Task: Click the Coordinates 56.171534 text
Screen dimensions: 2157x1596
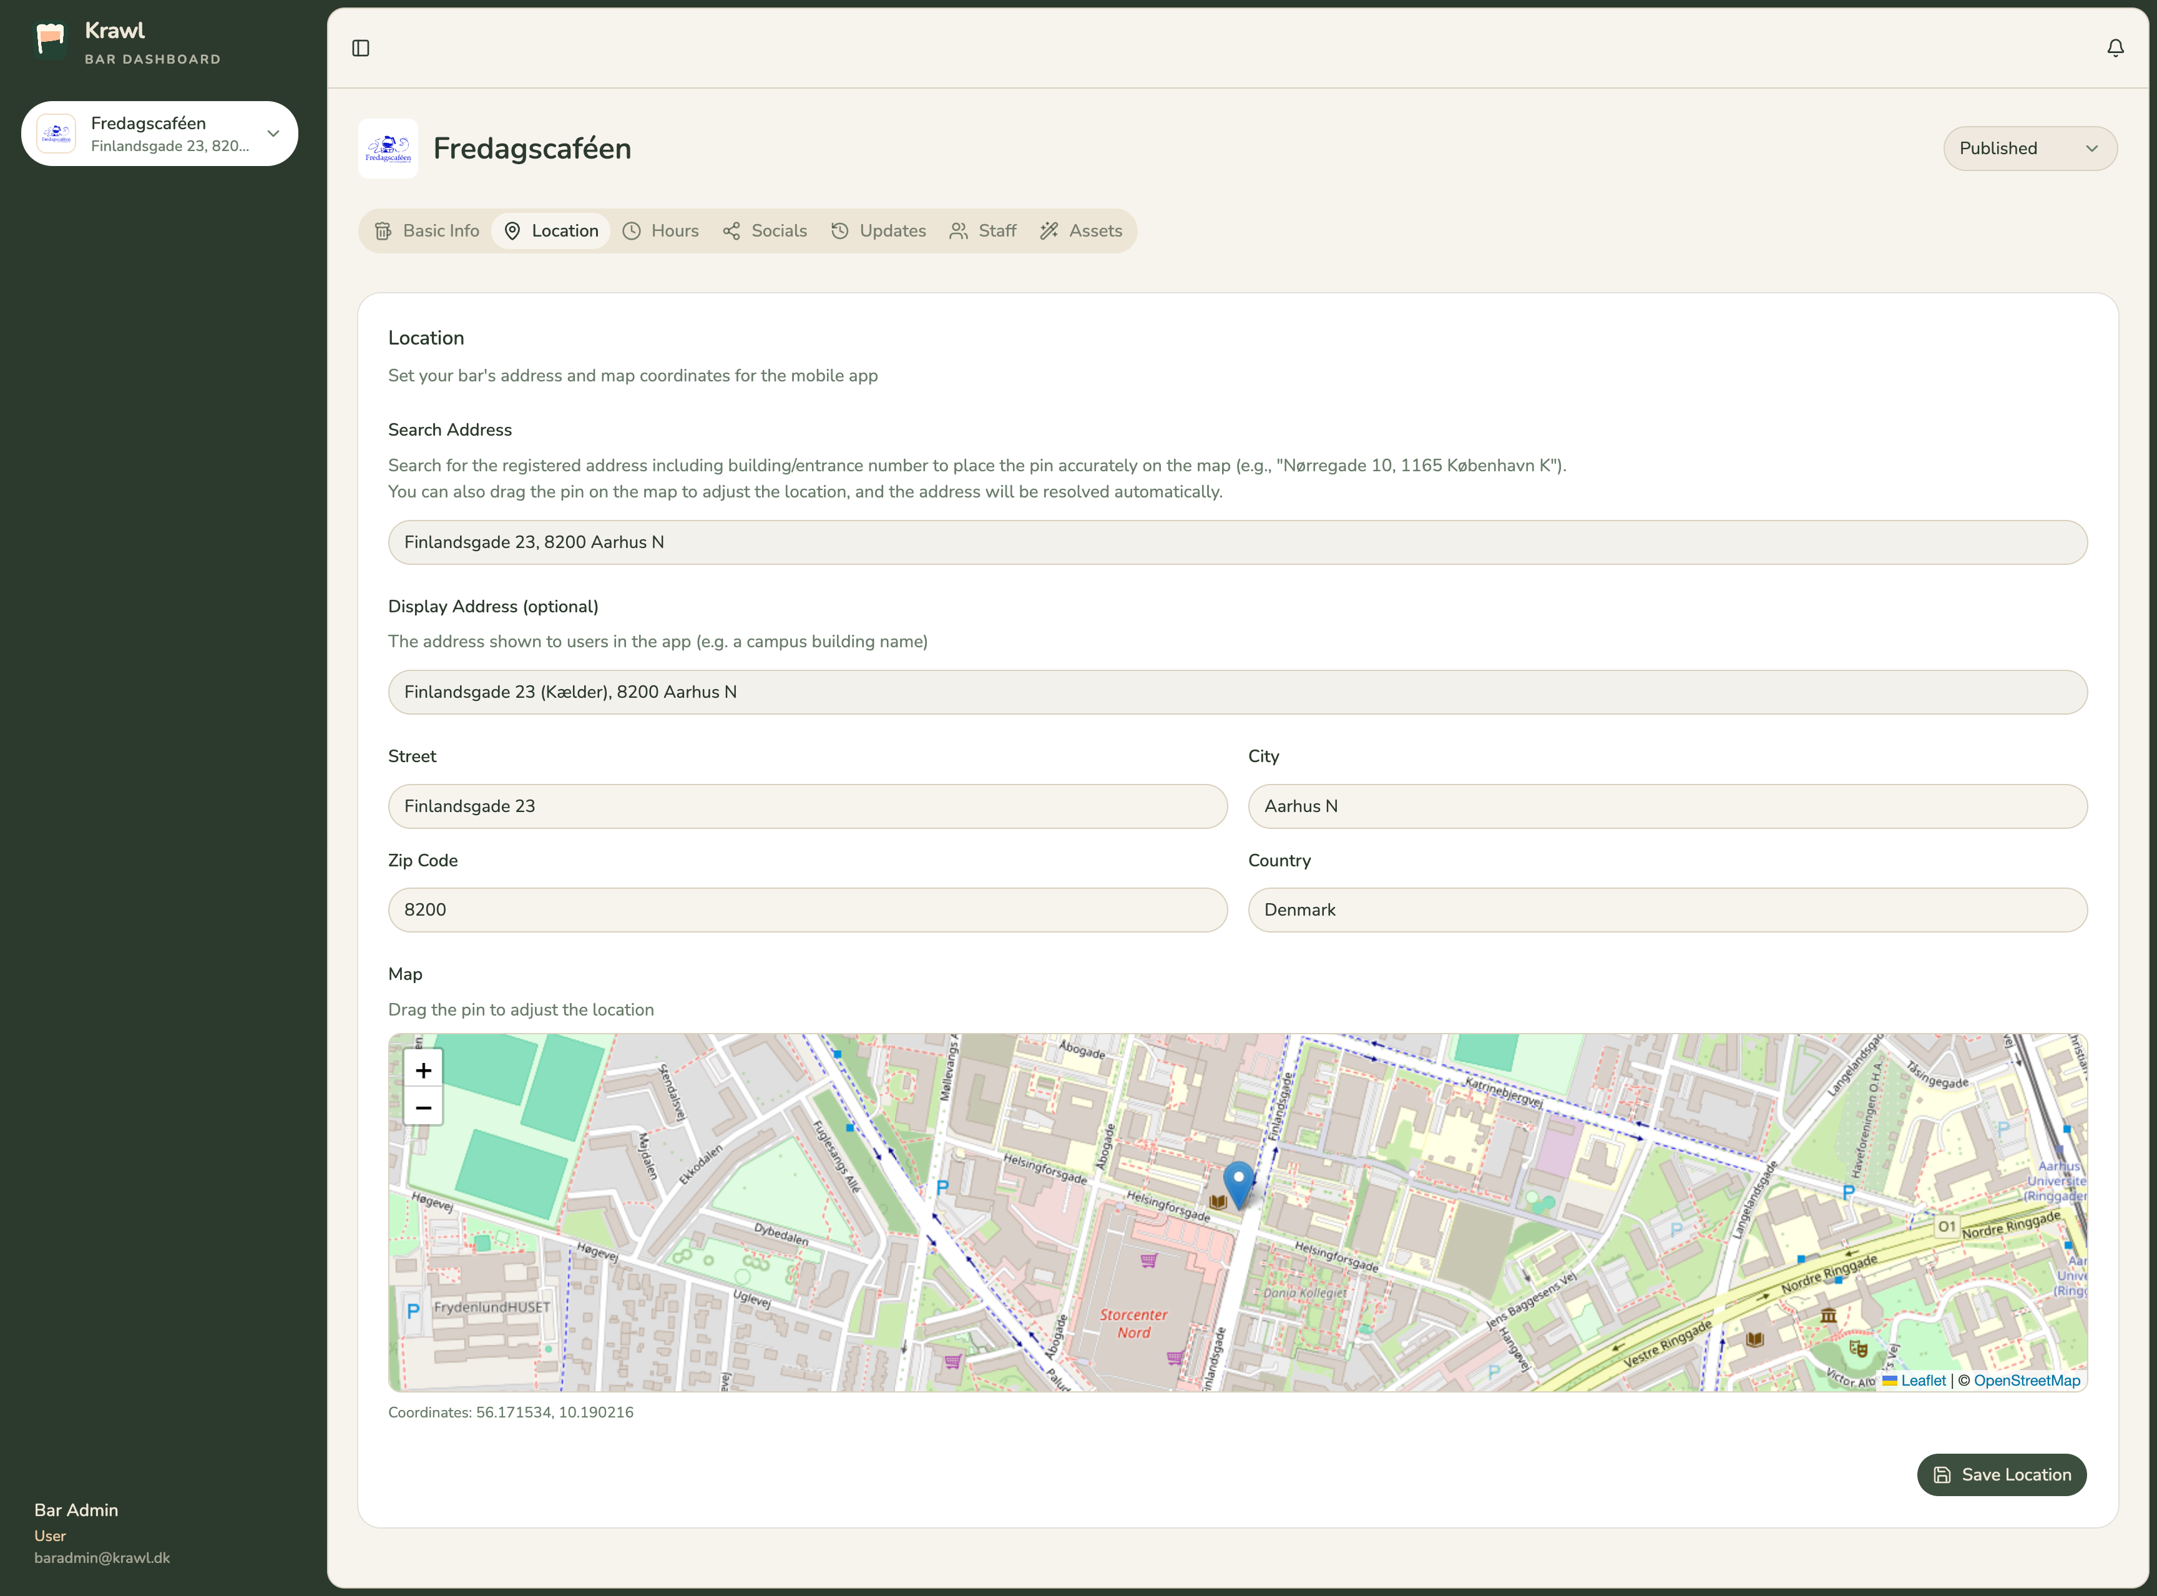Action: [511, 1412]
